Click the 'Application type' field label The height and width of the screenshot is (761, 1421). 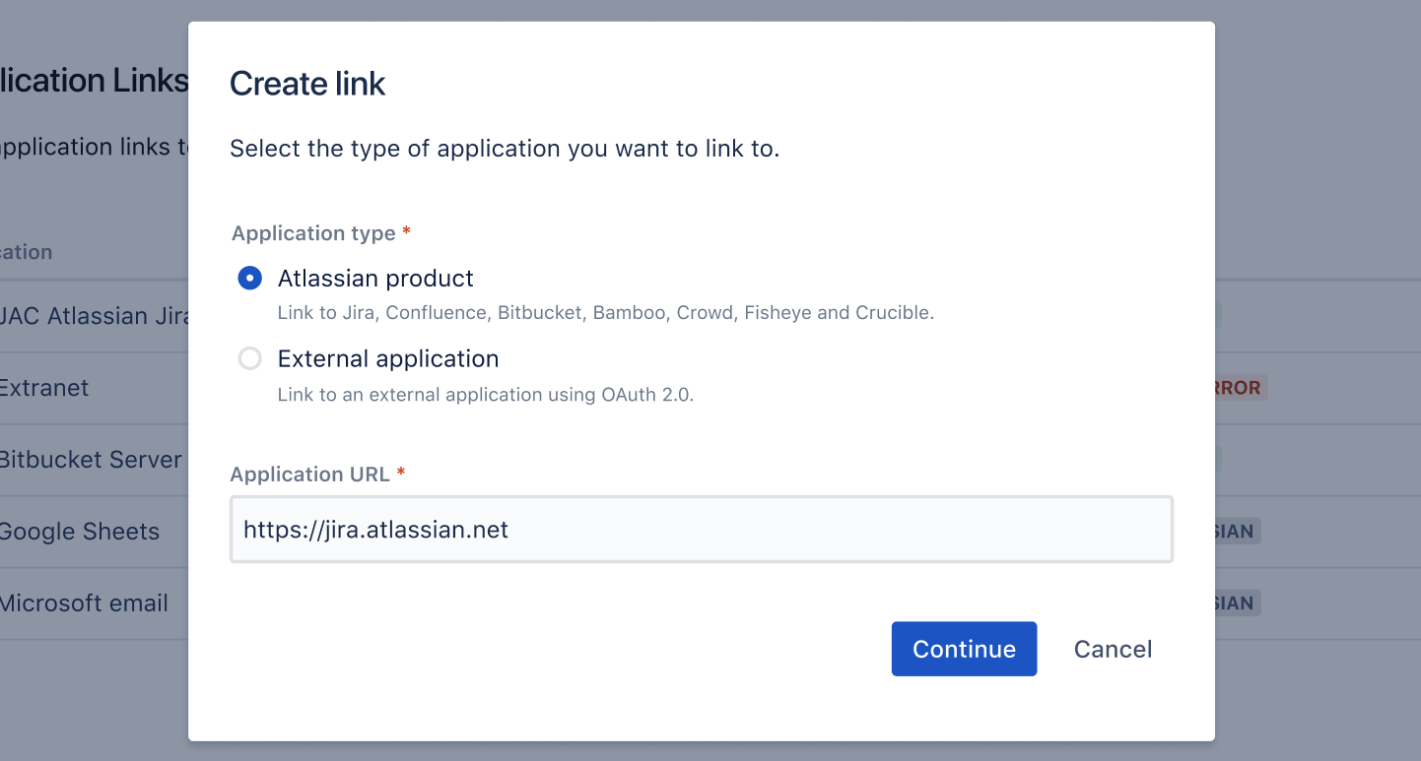(313, 233)
